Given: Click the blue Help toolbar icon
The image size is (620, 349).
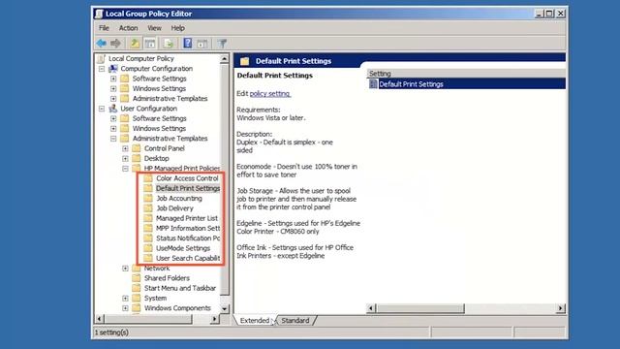Looking at the screenshot, I should pyautogui.click(x=187, y=43).
